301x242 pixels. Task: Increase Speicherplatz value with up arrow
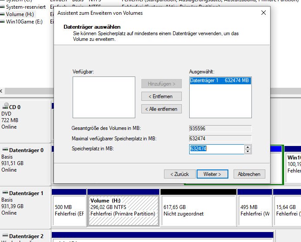[247, 147]
